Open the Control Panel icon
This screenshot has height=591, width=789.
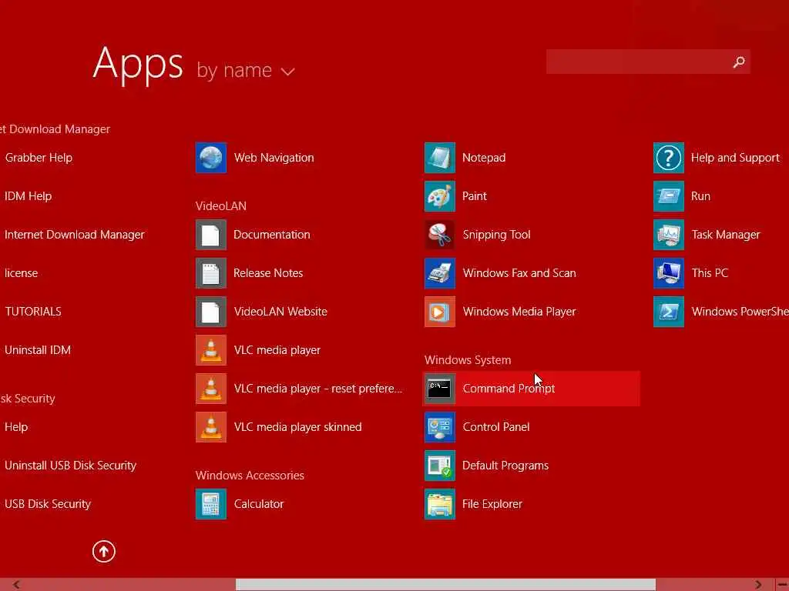click(x=440, y=427)
